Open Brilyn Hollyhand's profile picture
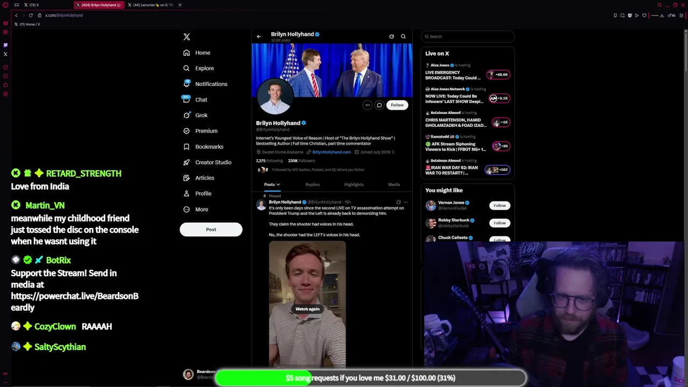This screenshot has height=387, width=688. click(275, 97)
